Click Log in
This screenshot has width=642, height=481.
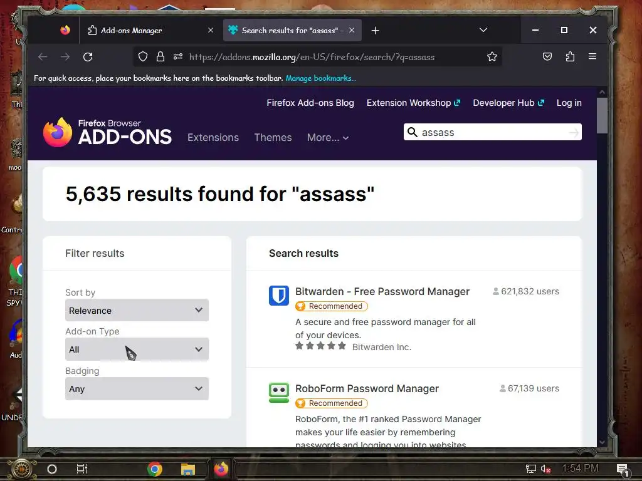pyautogui.click(x=569, y=103)
